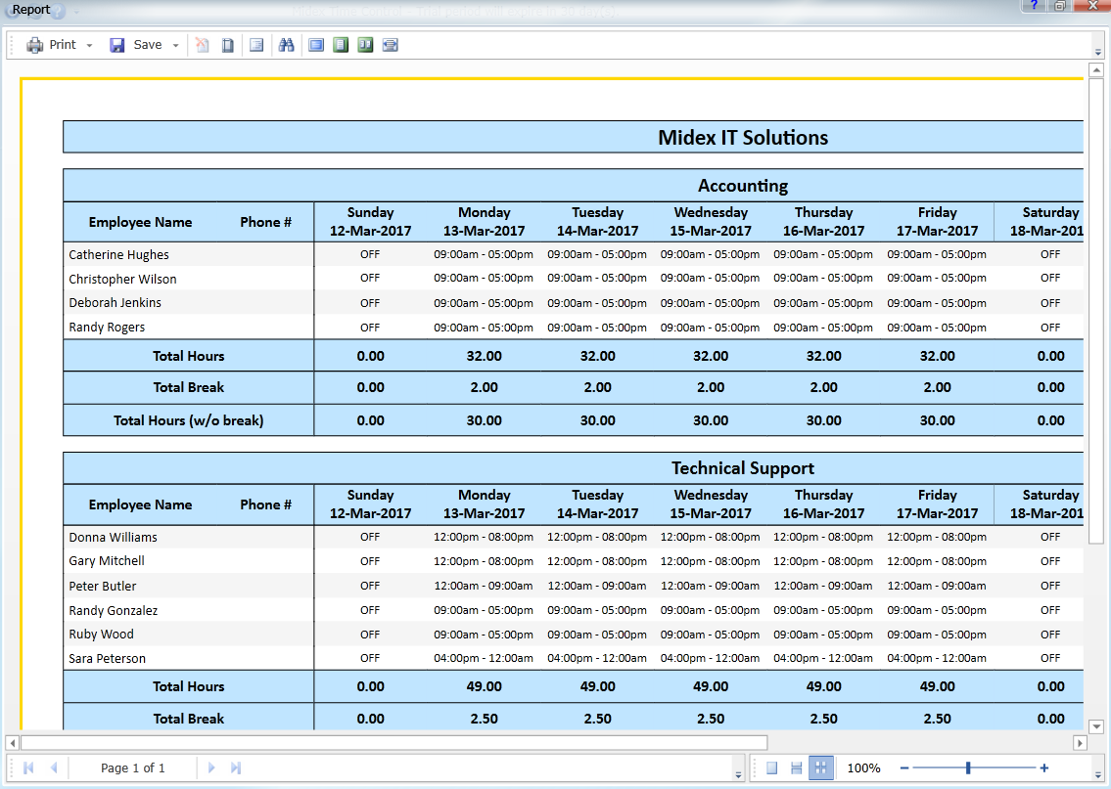1111x789 pixels.
Task: Select the copy page icon
Action: click(x=227, y=44)
